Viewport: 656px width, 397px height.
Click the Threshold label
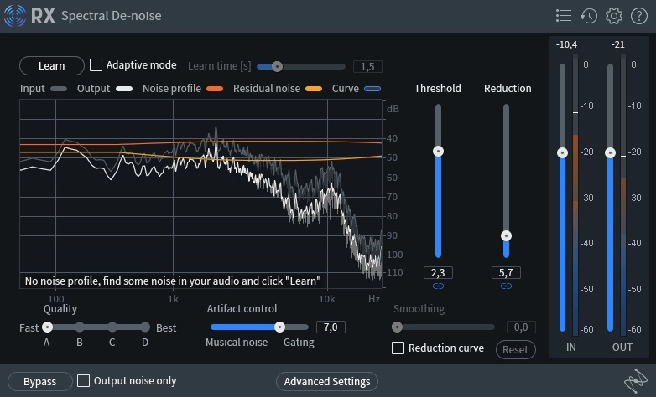(x=438, y=88)
